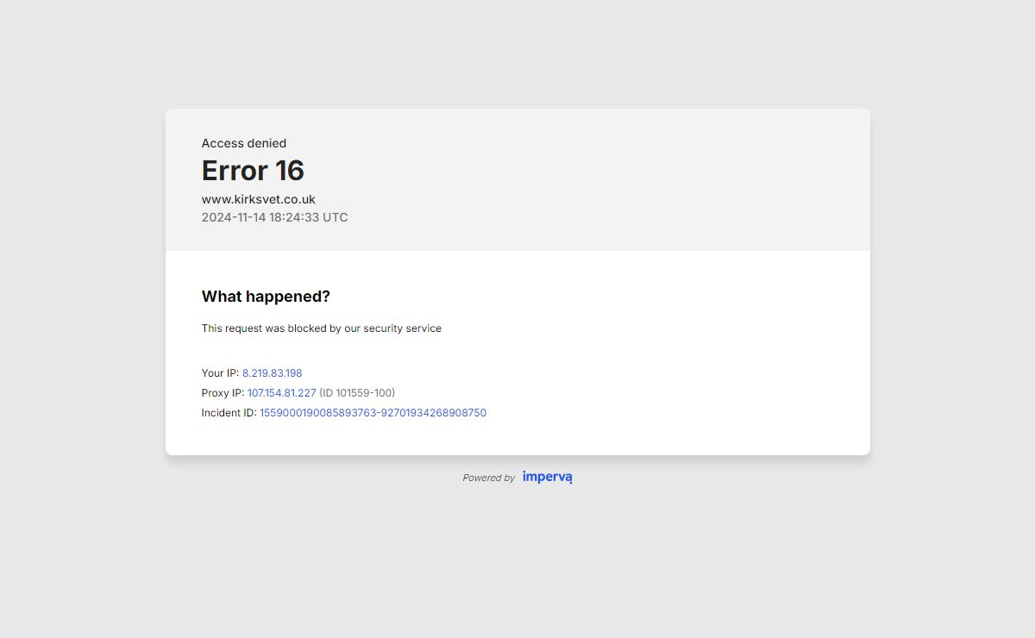Click the time 18:24:33
The image size is (1035, 638).
[293, 217]
